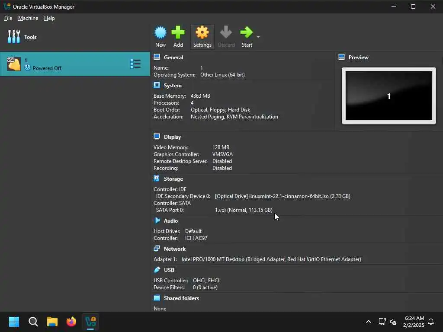Open the USB section header link
The height and width of the screenshot is (332, 443).
coord(169,270)
